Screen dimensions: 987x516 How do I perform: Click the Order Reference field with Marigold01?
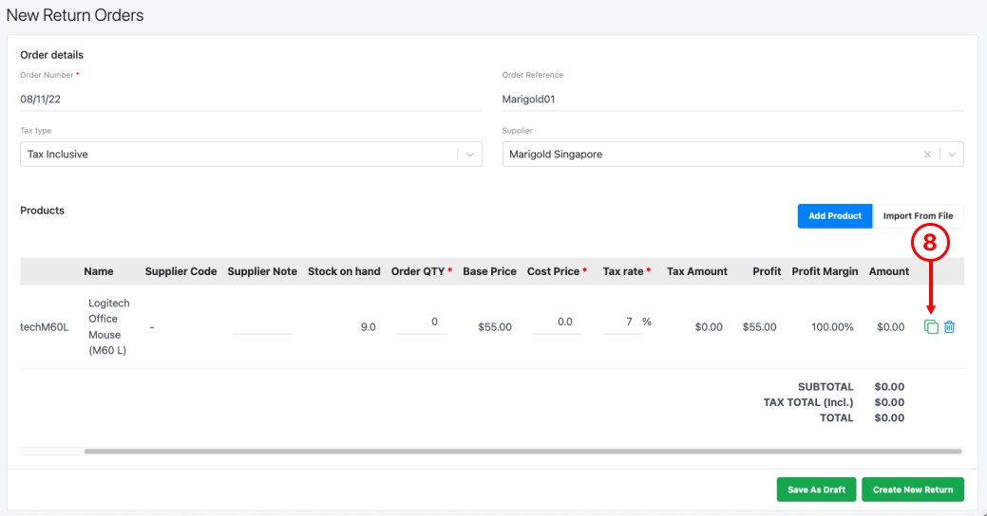[x=732, y=100]
